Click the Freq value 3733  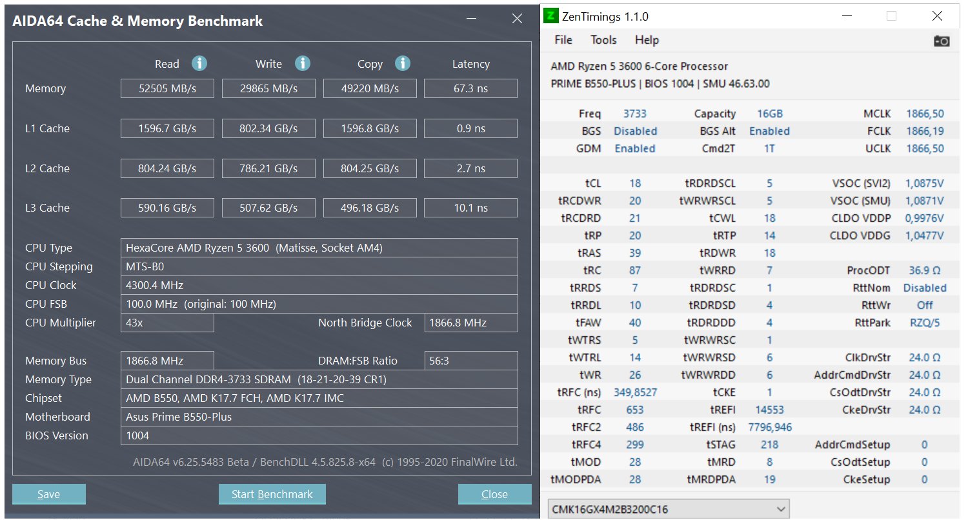pyautogui.click(x=634, y=114)
